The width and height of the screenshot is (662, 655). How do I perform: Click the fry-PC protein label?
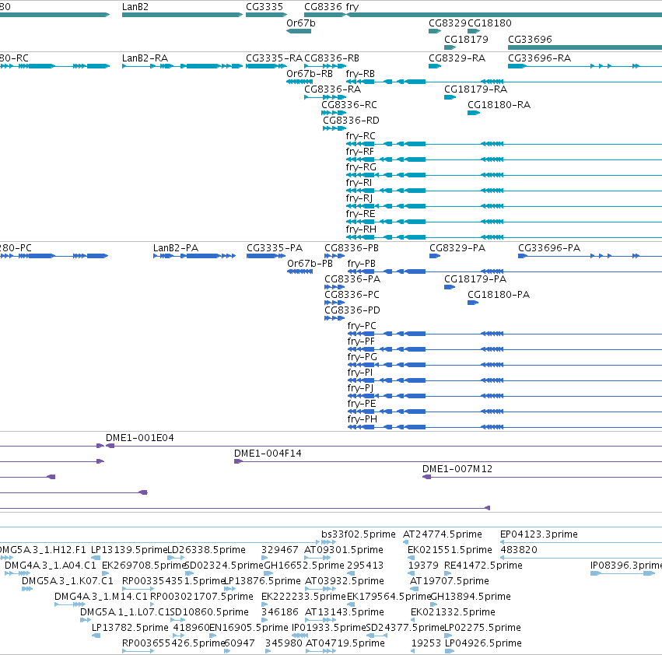[x=362, y=326]
